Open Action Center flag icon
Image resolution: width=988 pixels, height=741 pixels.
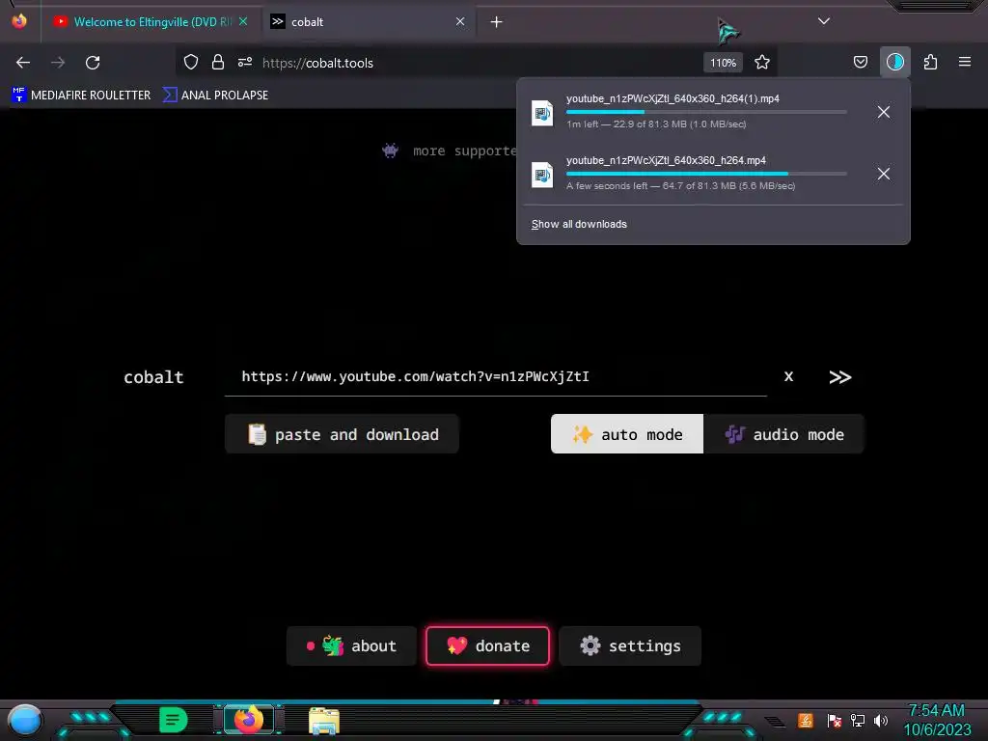pyautogui.click(x=835, y=720)
